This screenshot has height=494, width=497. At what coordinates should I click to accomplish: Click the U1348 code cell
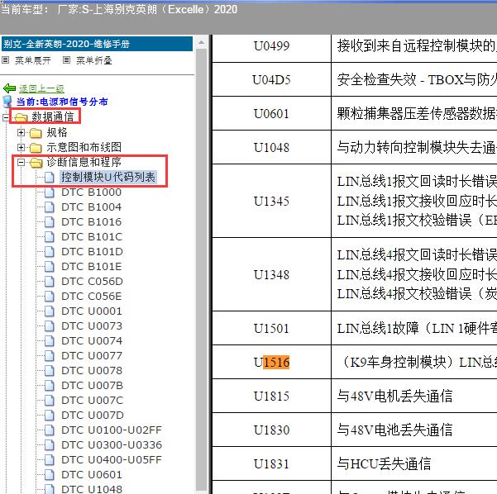coord(271,274)
